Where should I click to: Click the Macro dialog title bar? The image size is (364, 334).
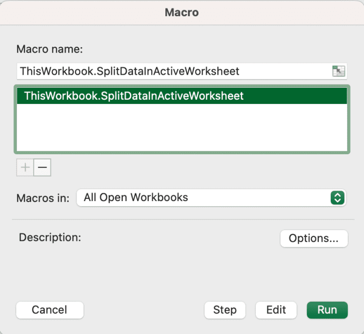(x=182, y=12)
